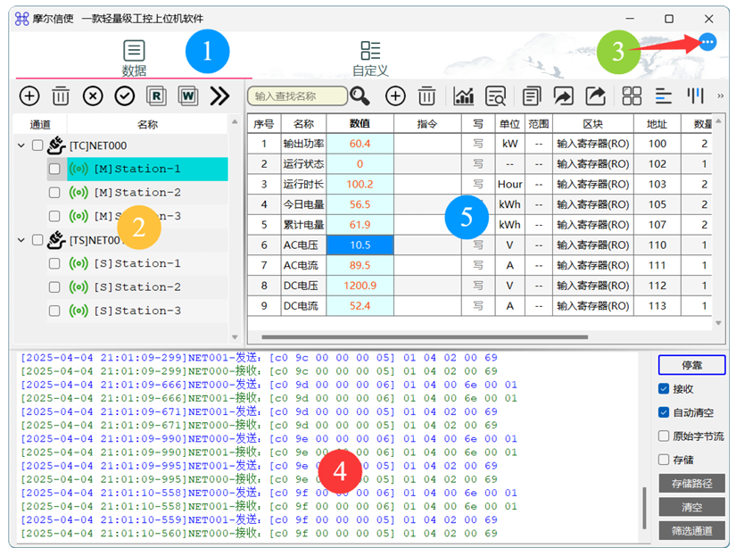Select the 数据 tab

(x=134, y=59)
